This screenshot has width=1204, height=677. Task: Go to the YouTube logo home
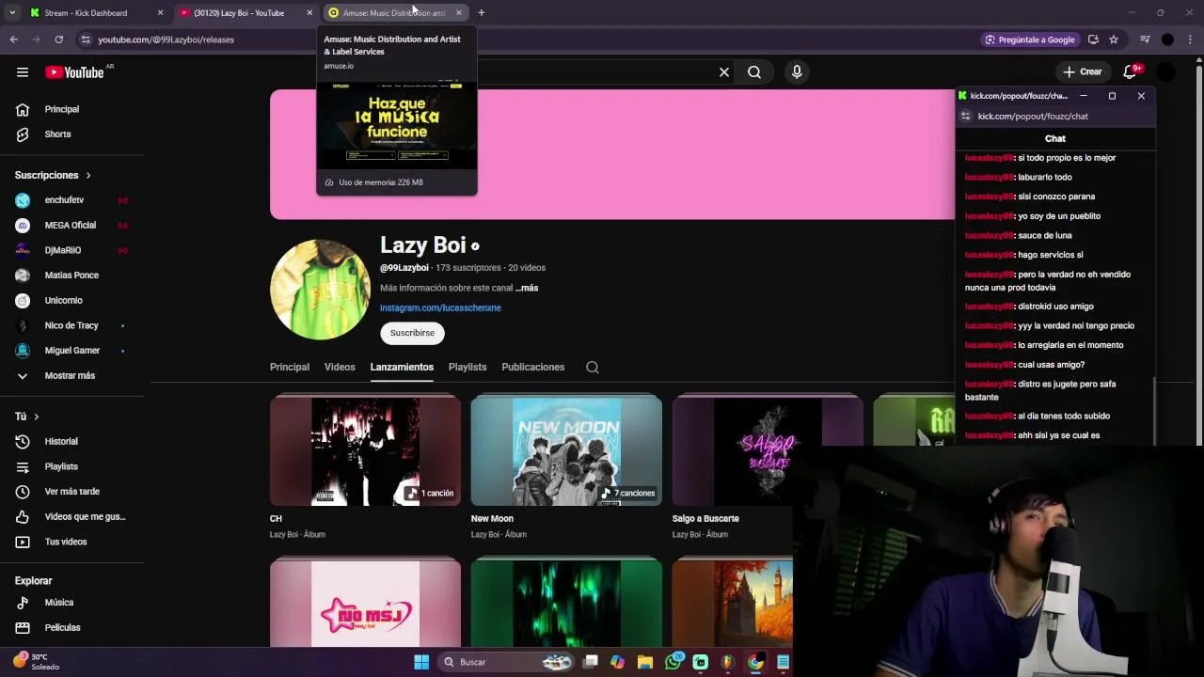pos(74,72)
